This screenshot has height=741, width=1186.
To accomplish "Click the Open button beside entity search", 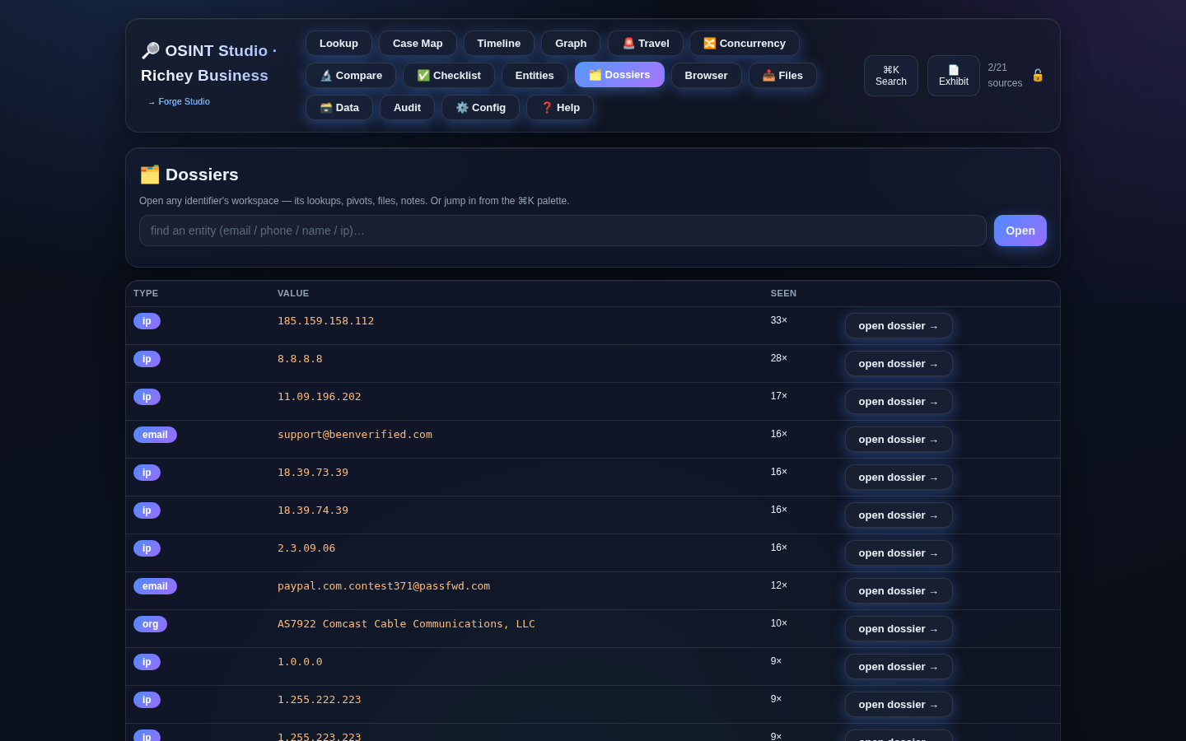I will pyautogui.click(x=1020, y=231).
